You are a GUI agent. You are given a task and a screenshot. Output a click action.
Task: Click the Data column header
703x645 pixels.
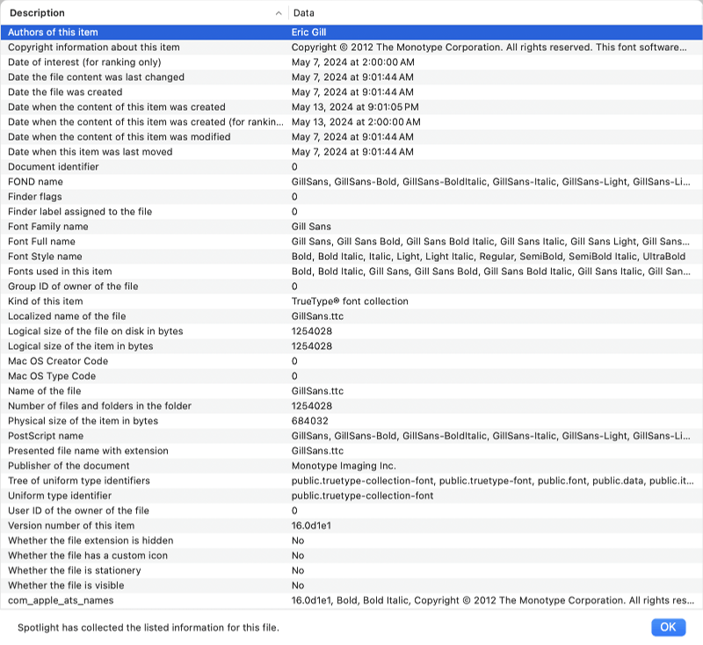pos(496,13)
